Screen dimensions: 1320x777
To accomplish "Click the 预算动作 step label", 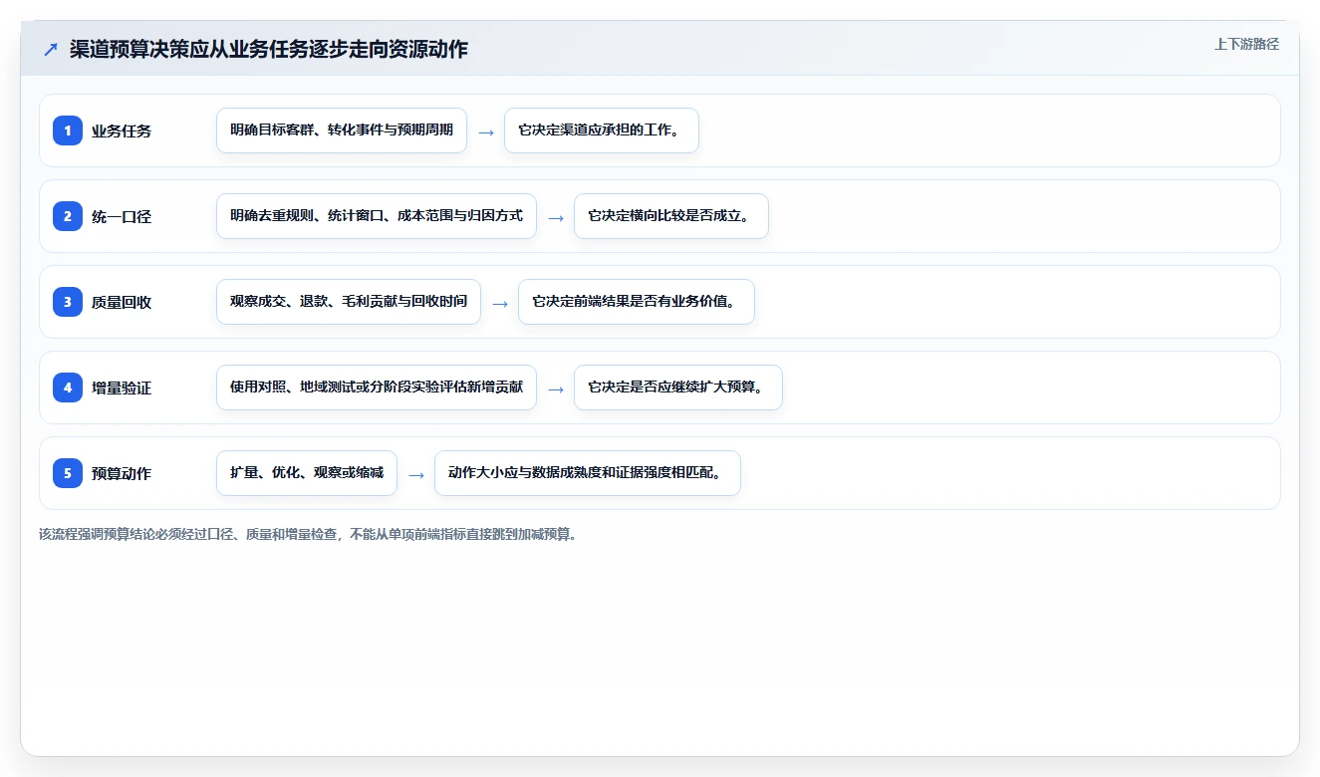I will click(x=122, y=473).
